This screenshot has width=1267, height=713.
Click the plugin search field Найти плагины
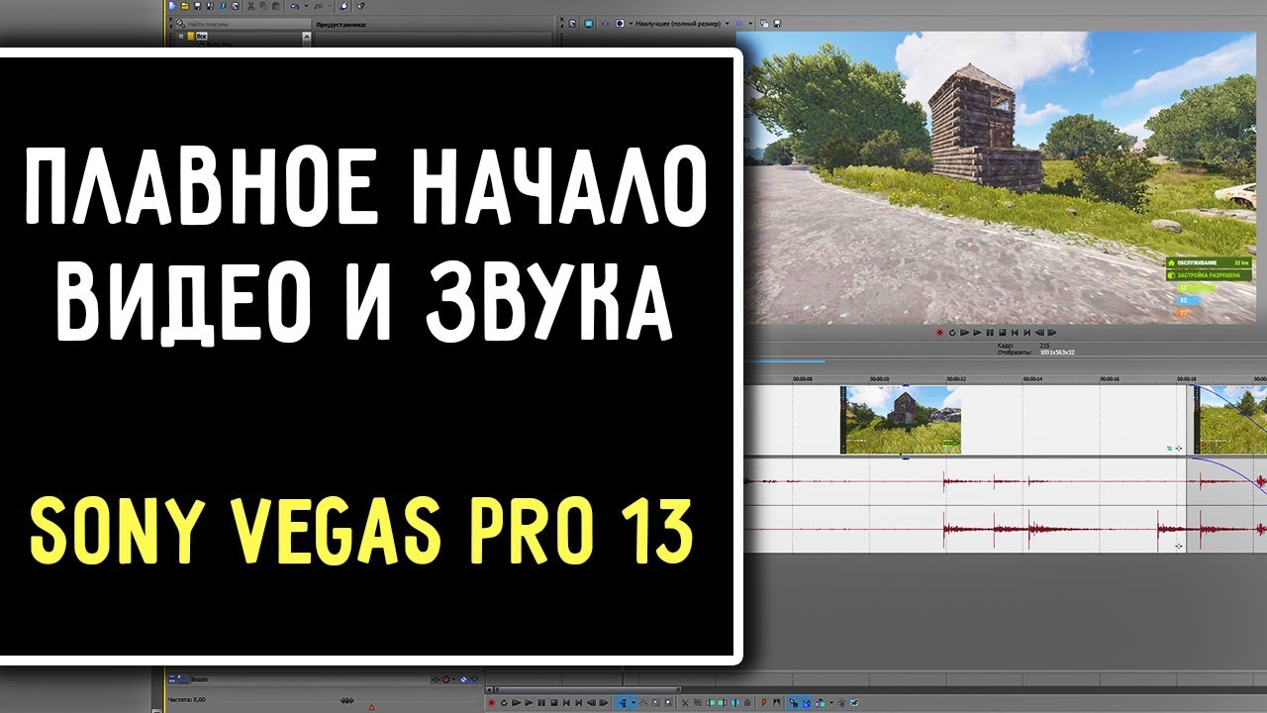tap(244, 24)
